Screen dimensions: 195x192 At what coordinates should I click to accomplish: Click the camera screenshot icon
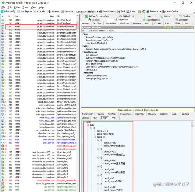[140, 12]
